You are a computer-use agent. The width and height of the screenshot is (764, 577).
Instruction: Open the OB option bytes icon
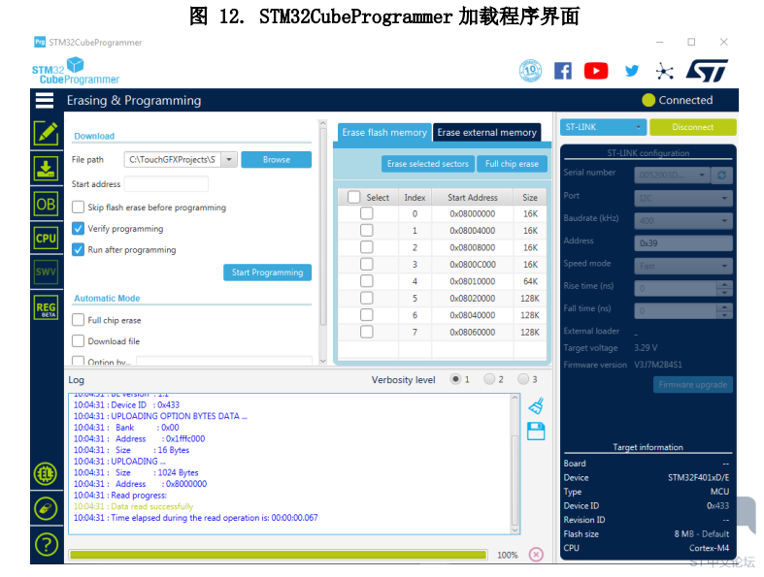46,204
